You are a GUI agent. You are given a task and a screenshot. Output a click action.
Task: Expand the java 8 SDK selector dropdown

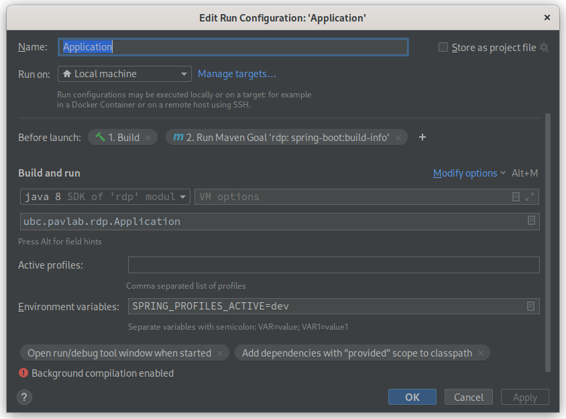pyautogui.click(x=183, y=197)
